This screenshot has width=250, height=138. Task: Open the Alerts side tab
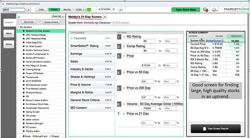[x=9, y=33]
